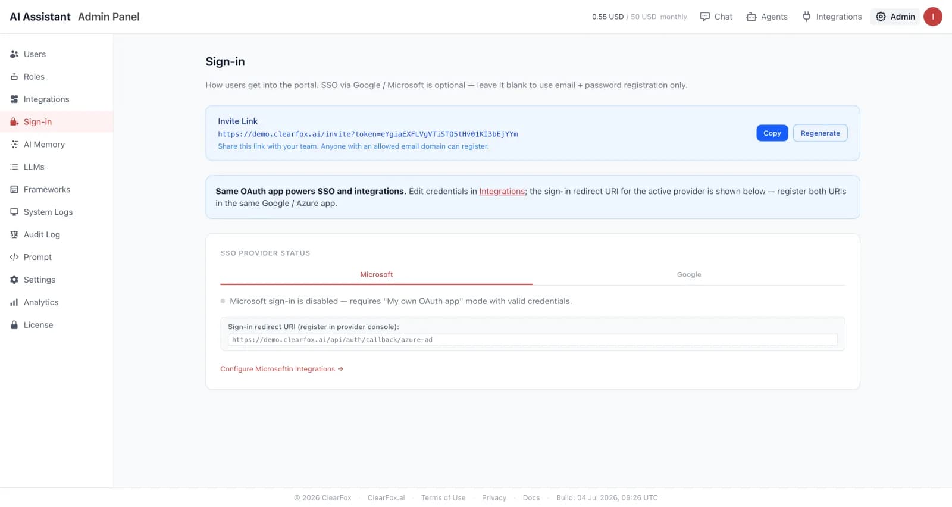Click the Users people icon in sidebar
The height and width of the screenshot is (507, 952).
click(14, 54)
